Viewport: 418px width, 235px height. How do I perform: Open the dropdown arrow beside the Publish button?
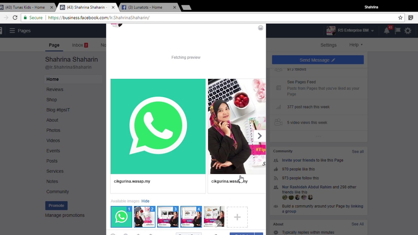[x=259, y=234]
